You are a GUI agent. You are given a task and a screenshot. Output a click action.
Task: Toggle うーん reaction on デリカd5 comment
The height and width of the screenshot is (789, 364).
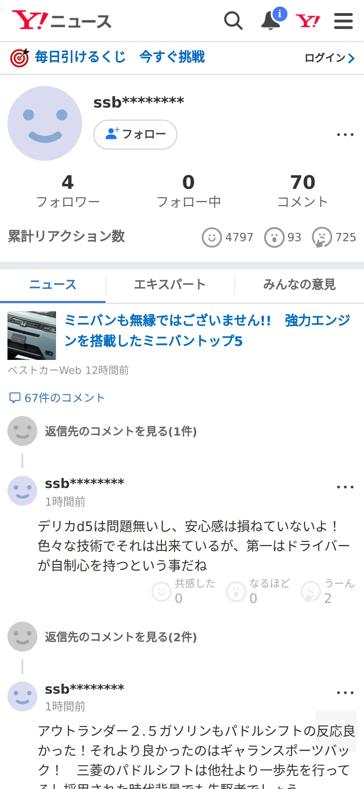tap(328, 591)
